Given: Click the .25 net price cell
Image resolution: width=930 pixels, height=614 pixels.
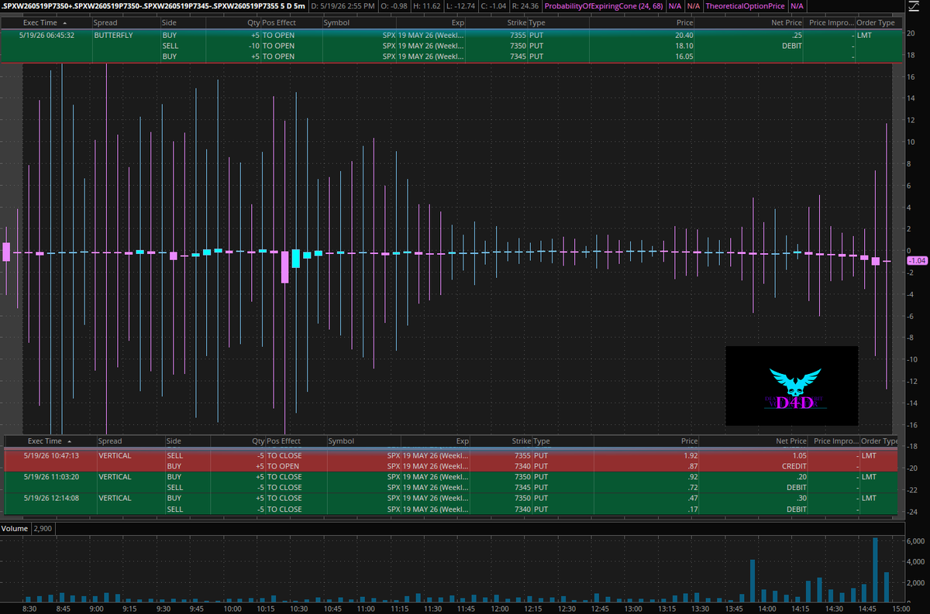Looking at the screenshot, I should pyautogui.click(x=797, y=35).
